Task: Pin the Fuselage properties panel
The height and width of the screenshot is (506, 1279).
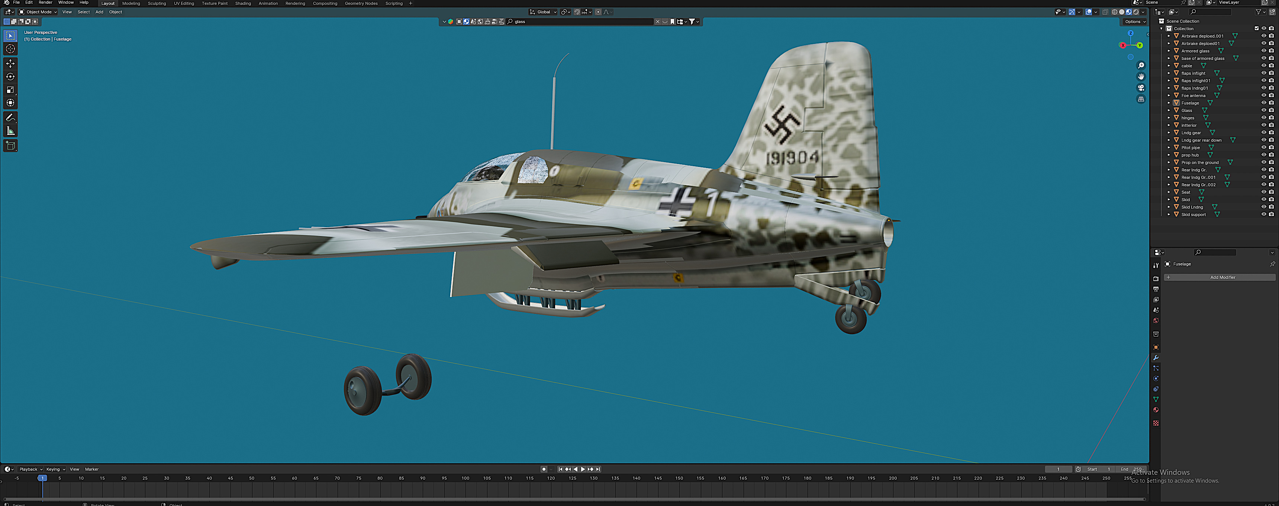Action: (x=1272, y=264)
